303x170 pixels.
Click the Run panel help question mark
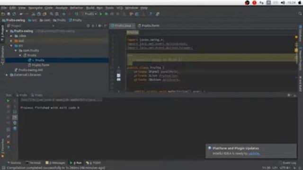9,148
